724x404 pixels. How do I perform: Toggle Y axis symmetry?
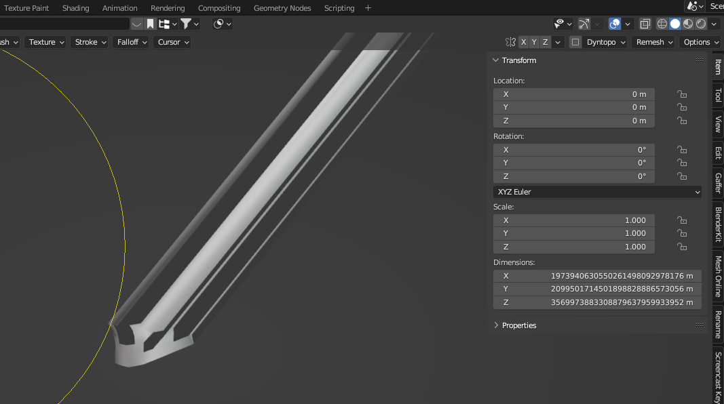[x=534, y=42]
